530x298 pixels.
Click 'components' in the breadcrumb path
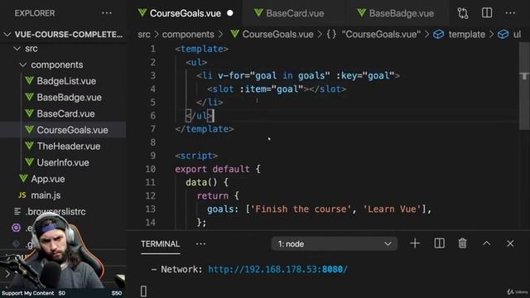click(188, 35)
